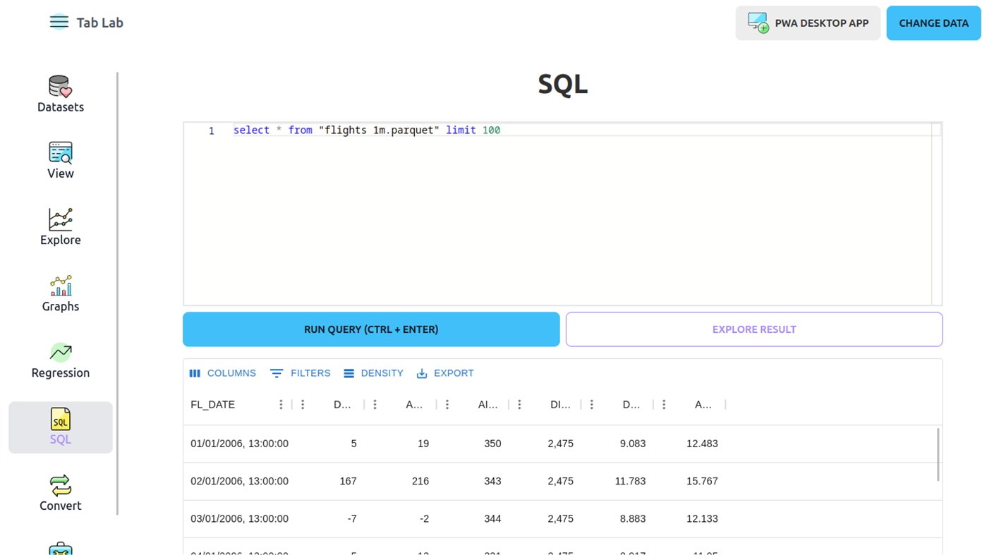Click the cell with value 216
The width and height of the screenshot is (987, 555).
coord(400,481)
